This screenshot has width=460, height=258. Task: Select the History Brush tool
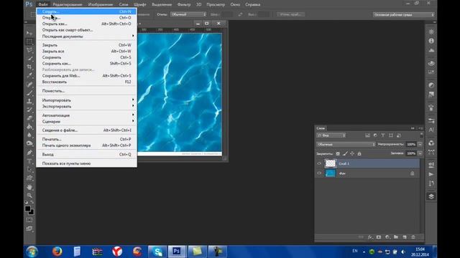[29, 110]
